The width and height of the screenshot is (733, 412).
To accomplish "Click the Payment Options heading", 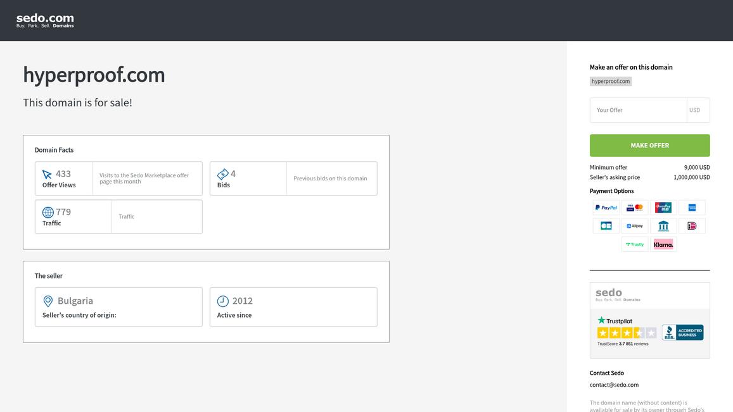I will coord(611,191).
